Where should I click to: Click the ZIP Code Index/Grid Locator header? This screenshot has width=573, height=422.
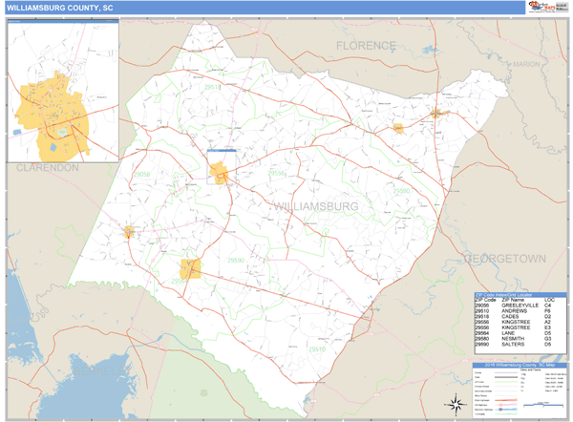pyautogui.click(x=520, y=294)
